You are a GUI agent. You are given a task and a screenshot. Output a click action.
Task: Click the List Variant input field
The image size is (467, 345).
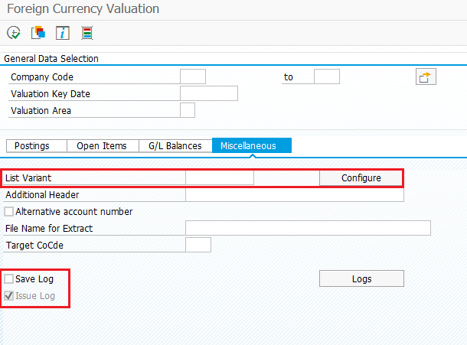pos(220,177)
